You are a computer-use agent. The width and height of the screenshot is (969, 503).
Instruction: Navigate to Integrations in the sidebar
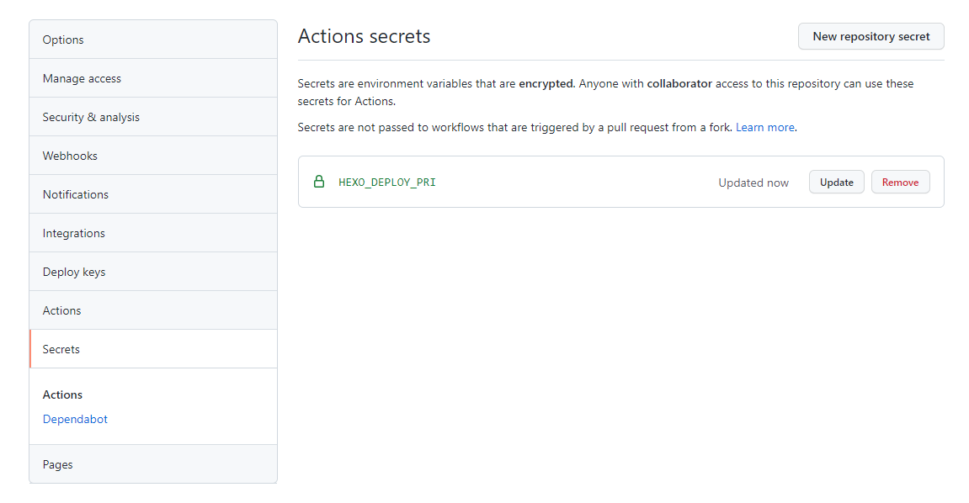[x=74, y=233]
